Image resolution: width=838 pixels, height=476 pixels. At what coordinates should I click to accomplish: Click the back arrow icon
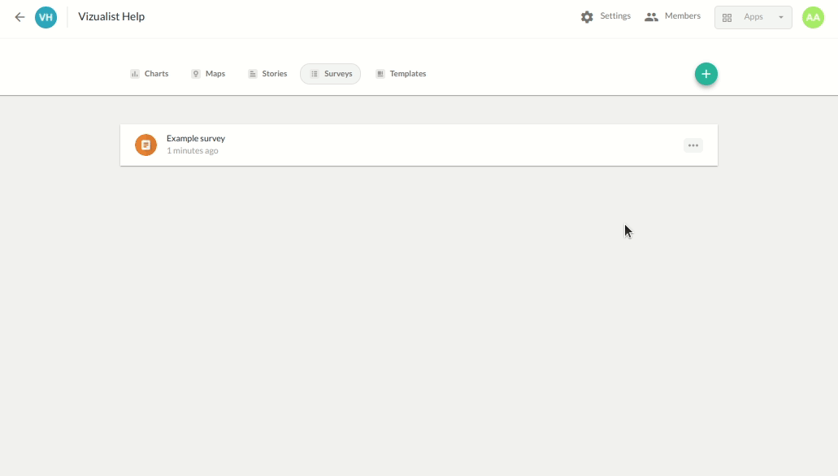click(x=20, y=17)
